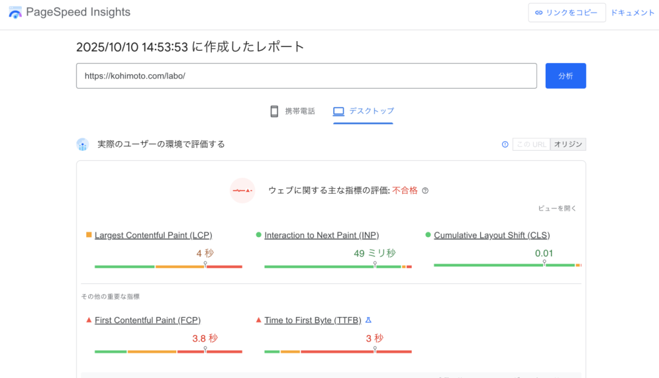Open the Cumulative Layout Shift details link

coord(491,235)
